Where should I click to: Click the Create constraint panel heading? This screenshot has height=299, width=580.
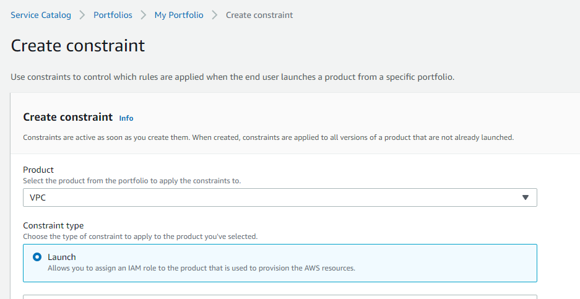68,117
